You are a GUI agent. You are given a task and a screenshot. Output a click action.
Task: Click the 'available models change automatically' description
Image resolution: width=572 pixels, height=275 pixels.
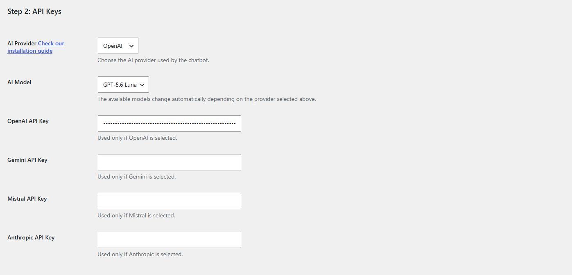tap(207, 99)
